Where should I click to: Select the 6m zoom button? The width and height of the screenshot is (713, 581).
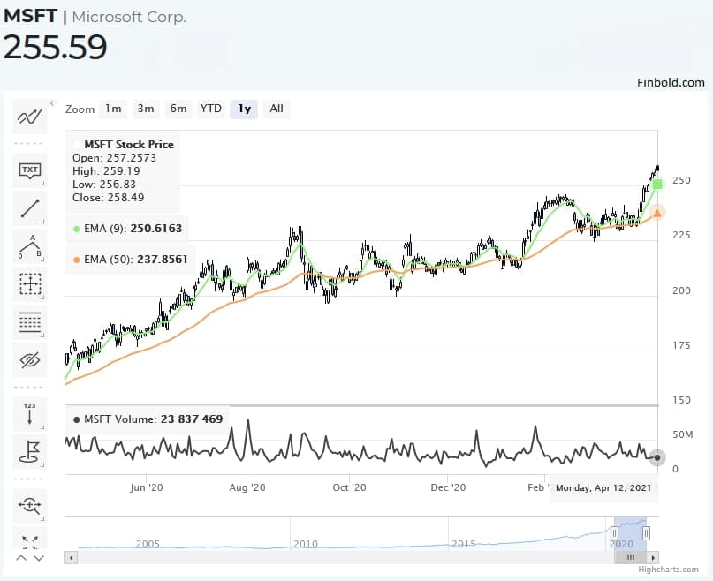click(x=178, y=109)
